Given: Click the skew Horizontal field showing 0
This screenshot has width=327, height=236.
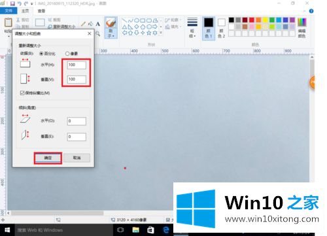Looking at the screenshot, I should 77,121.
